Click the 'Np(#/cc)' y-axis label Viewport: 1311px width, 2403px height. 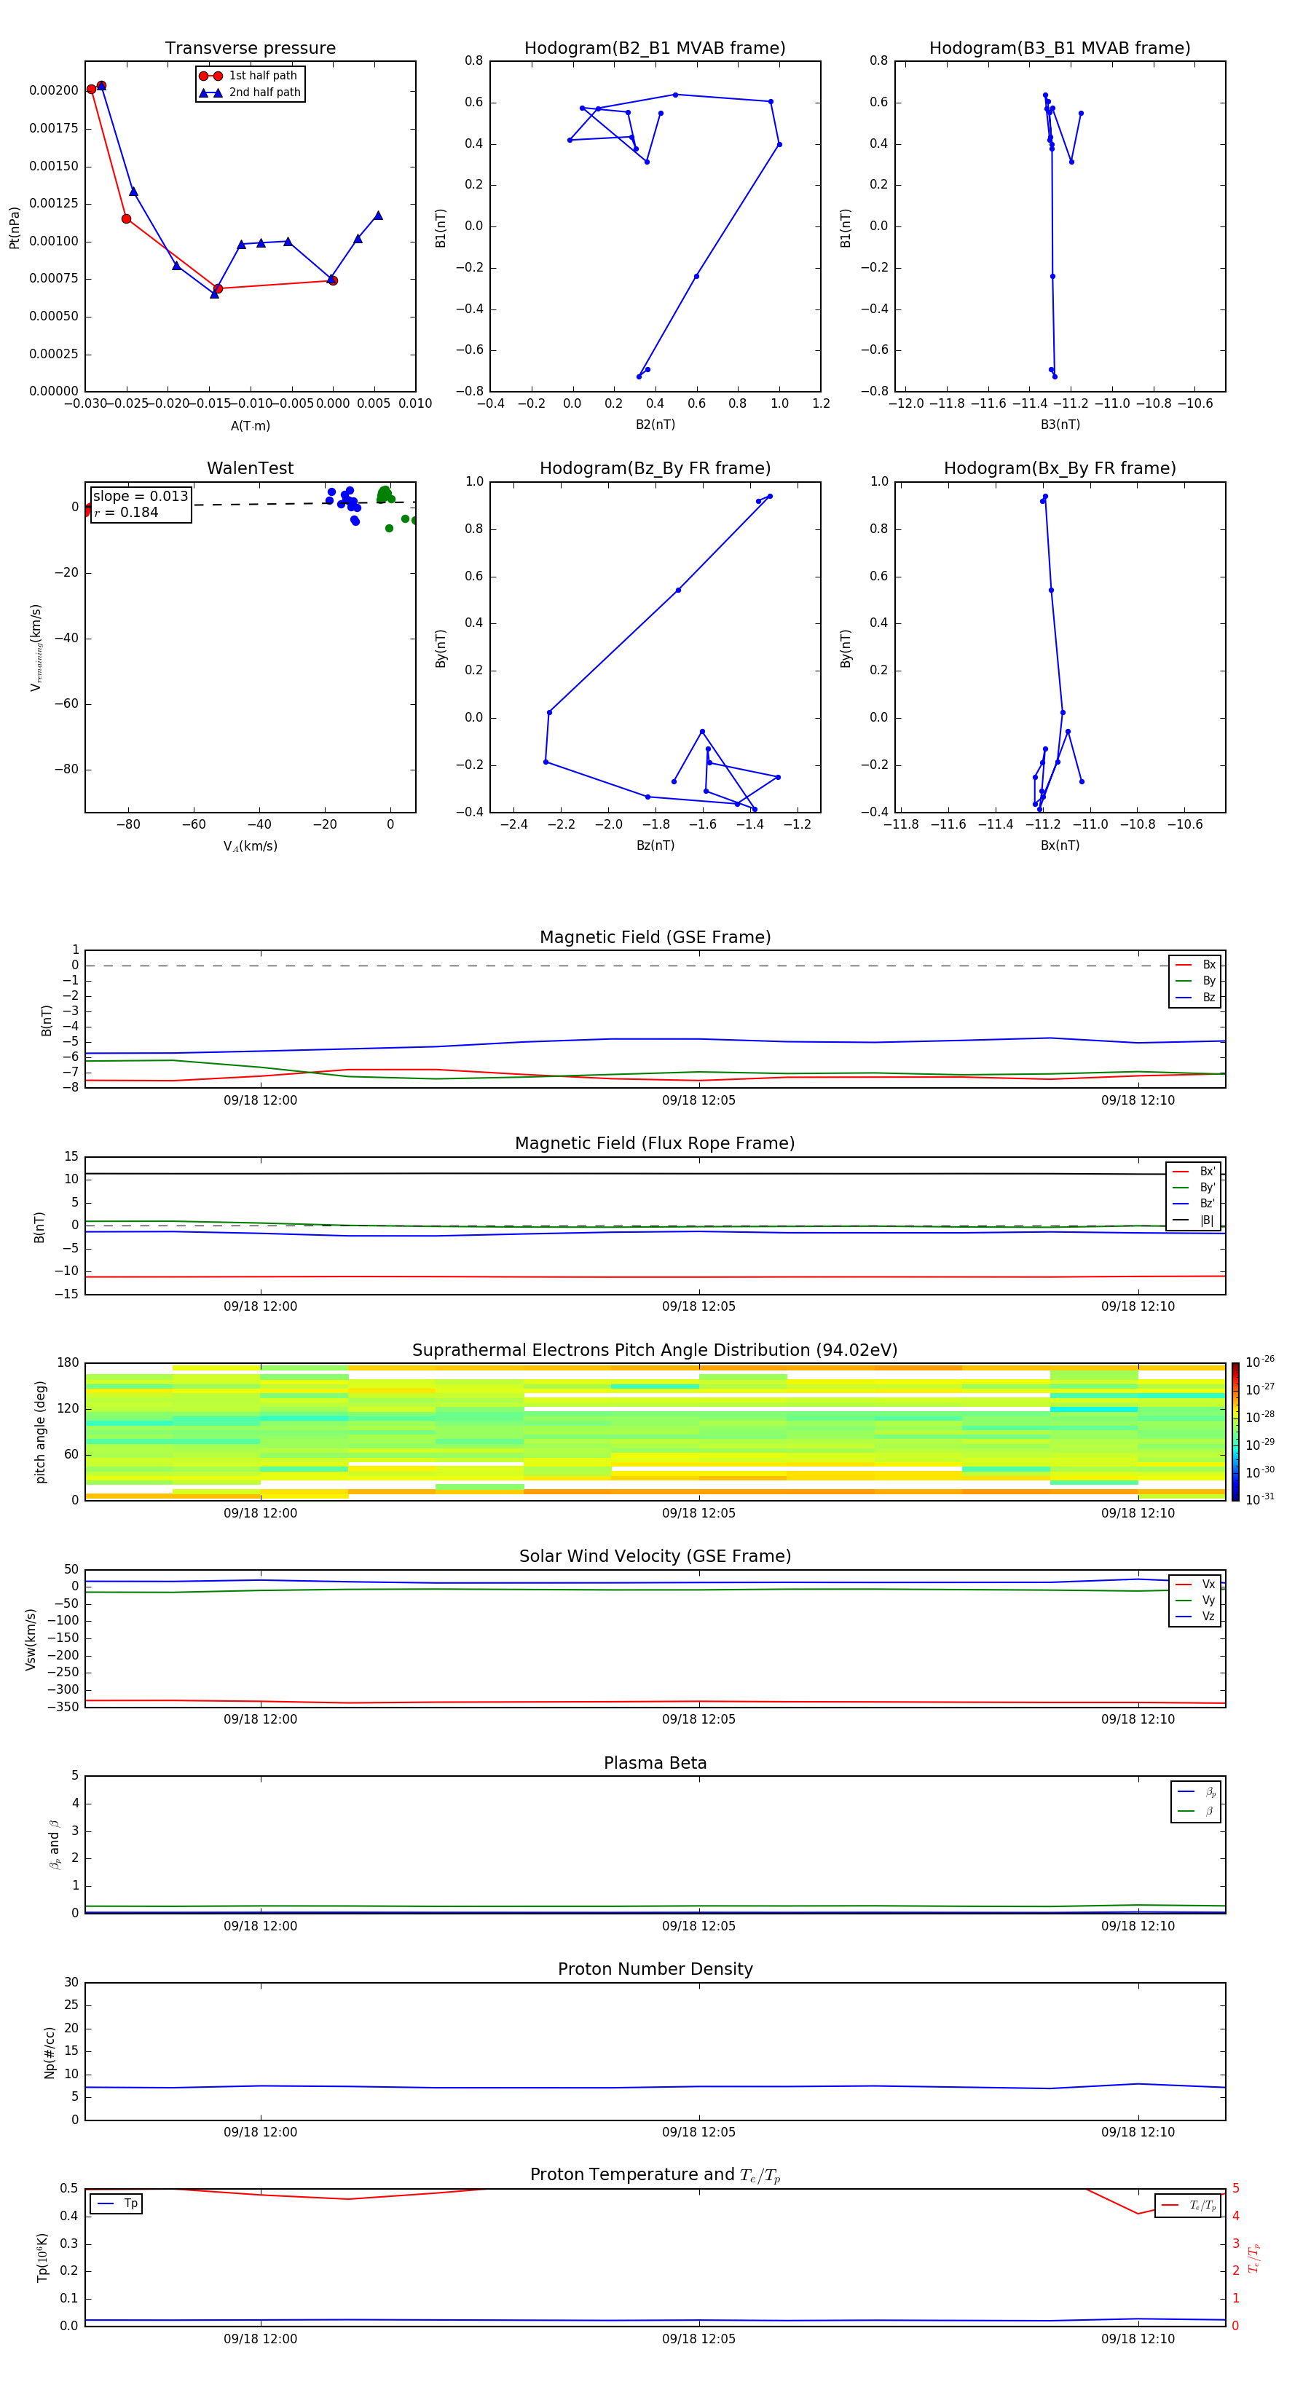[x=50, y=2052]
